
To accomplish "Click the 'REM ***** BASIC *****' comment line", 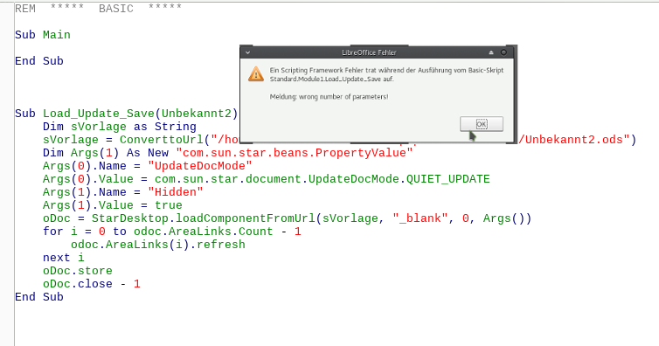I will tap(99, 9).
